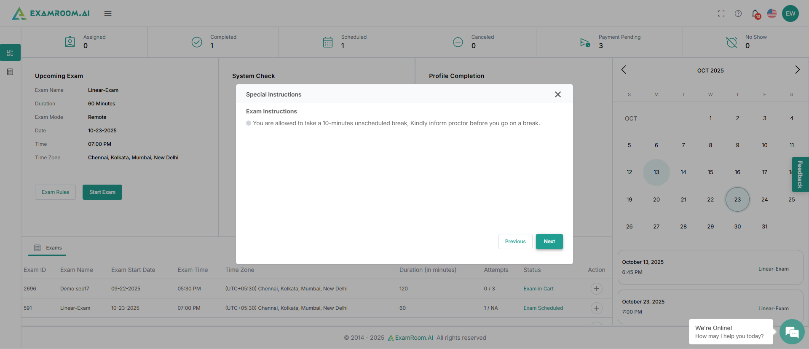Open the notifications bell
Image resolution: width=809 pixels, height=349 pixels.
point(755,13)
